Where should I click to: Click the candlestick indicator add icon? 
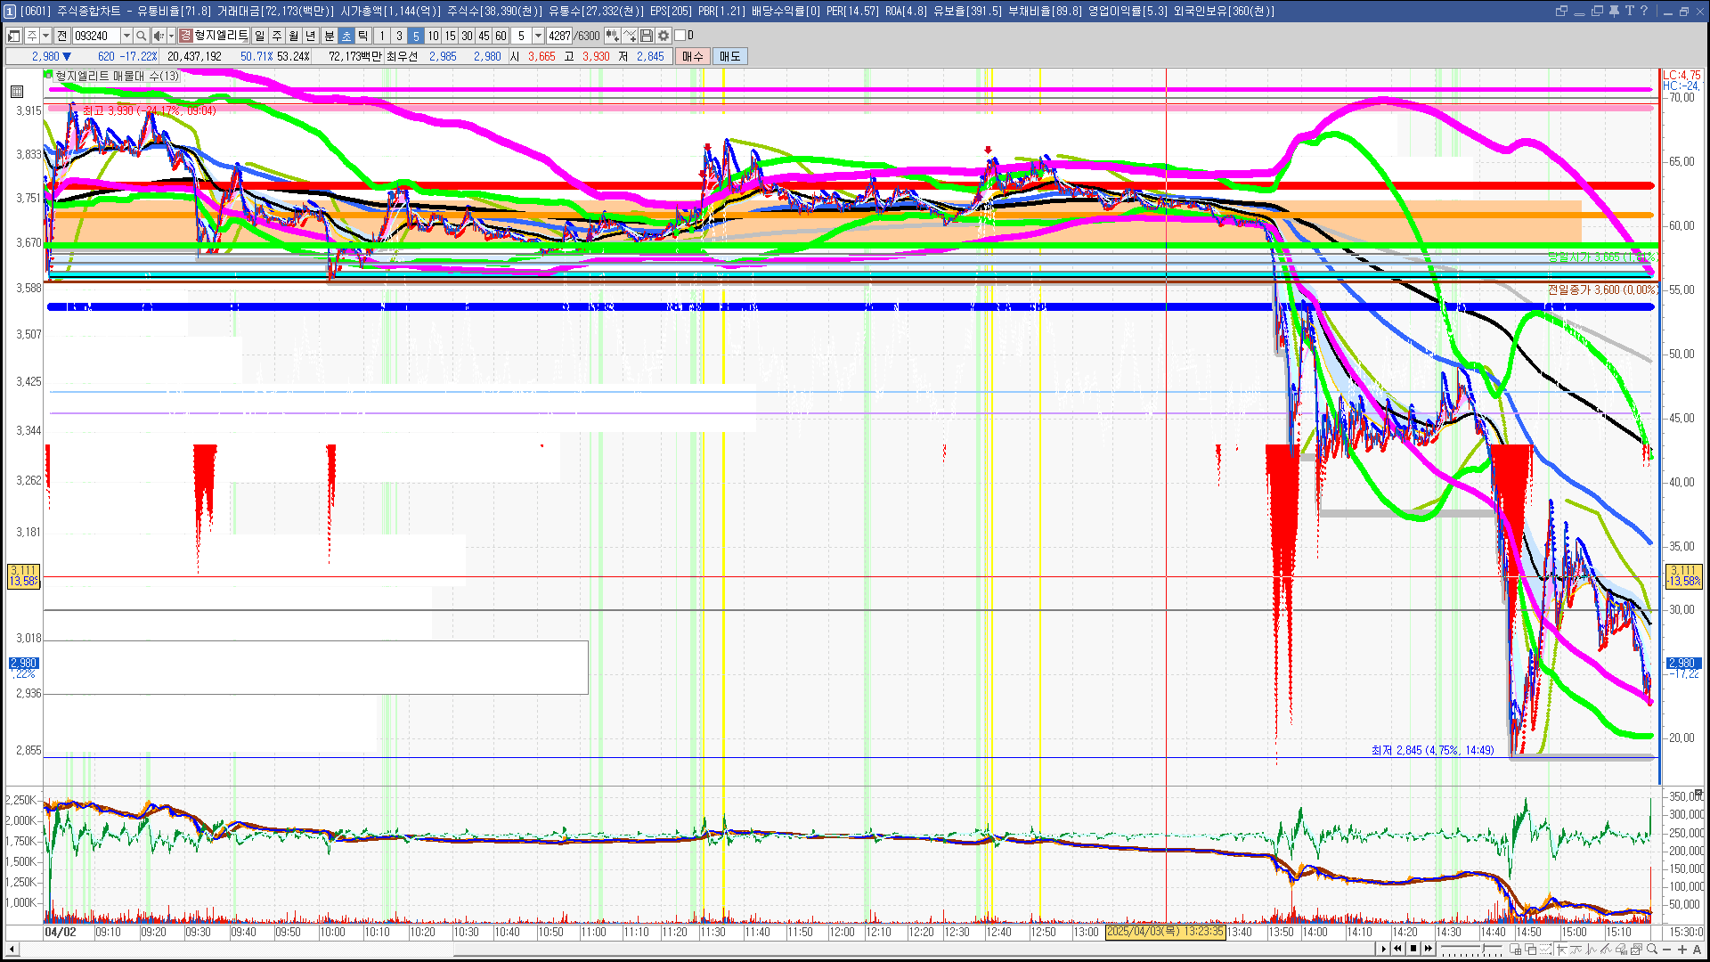[x=613, y=36]
